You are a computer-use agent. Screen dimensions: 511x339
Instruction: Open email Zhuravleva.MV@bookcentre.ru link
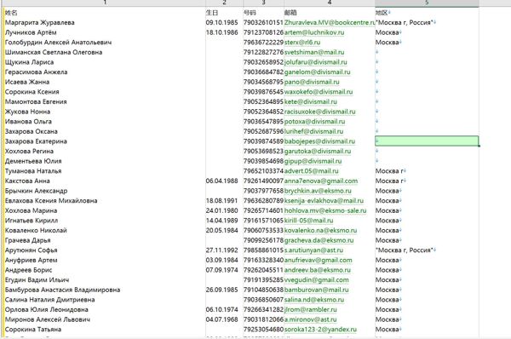[330, 22]
